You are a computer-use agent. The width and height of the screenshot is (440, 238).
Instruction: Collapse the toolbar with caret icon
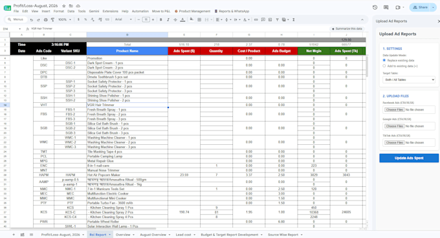362,19
